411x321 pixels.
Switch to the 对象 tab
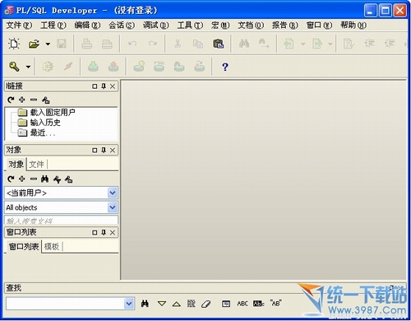pyautogui.click(x=16, y=165)
